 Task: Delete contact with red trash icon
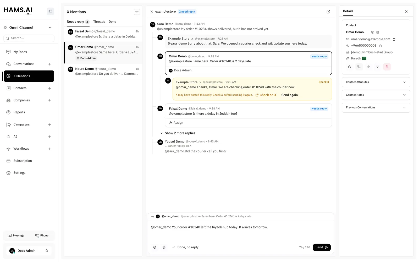[x=387, y=67]
